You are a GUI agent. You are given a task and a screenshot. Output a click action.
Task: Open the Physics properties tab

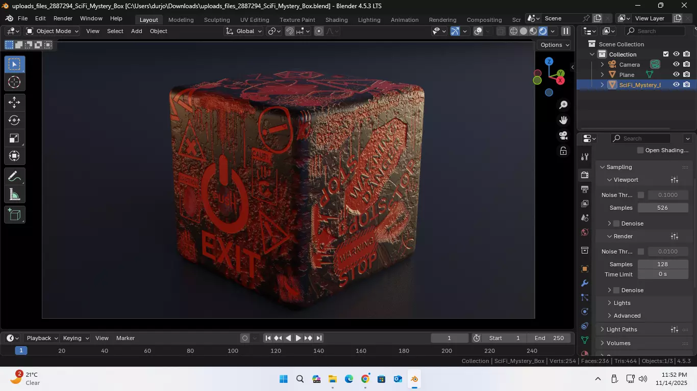585,312
